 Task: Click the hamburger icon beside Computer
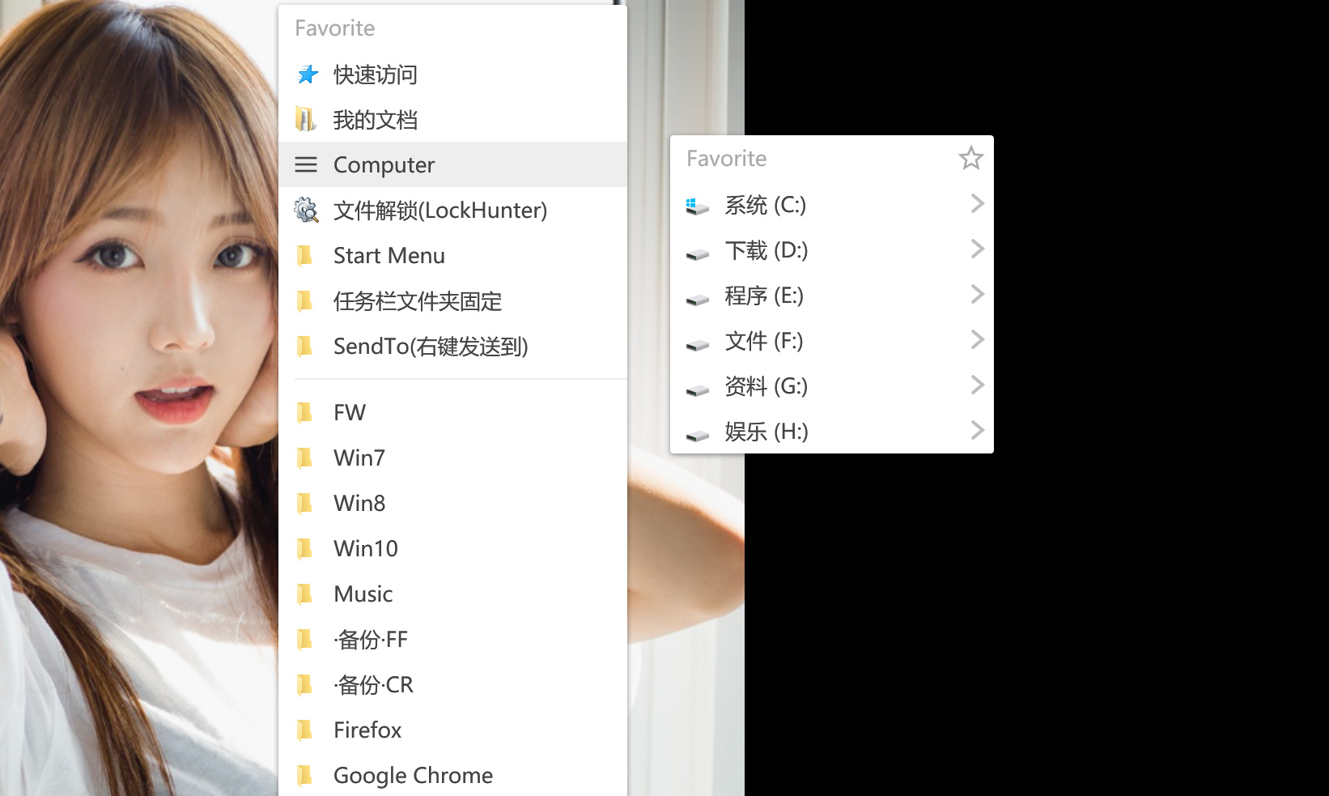[306, 165]
